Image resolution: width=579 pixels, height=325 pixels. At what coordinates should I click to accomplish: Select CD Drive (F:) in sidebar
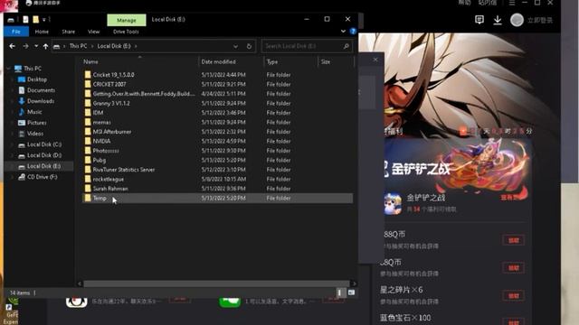coord(43,177)
